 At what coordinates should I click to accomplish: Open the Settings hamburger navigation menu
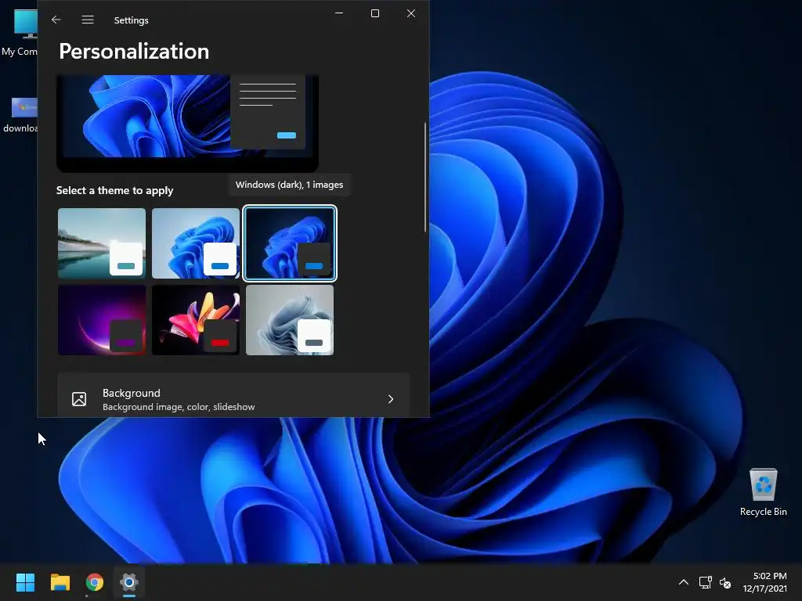click(88, 20)
